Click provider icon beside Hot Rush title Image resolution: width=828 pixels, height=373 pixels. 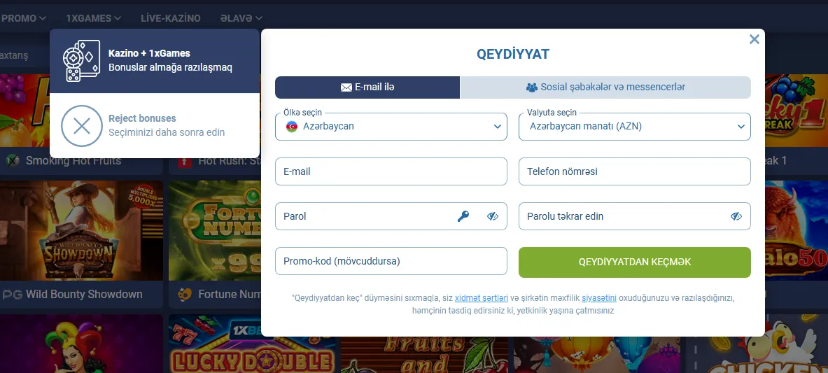click(184, 161)
